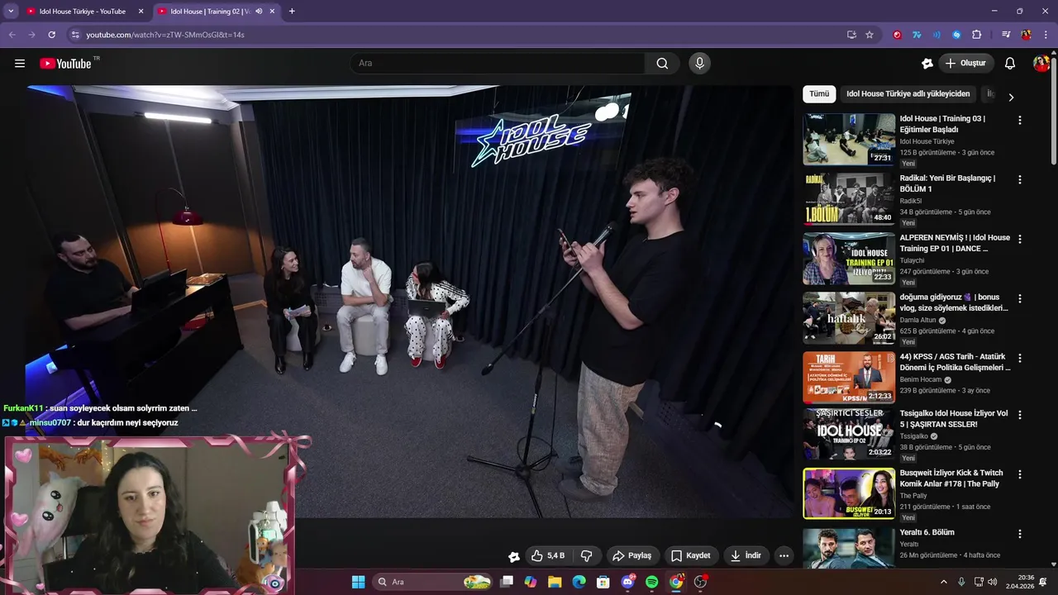Open KPSS AGS Tarih video thumbnail
1058x595 pixels.
click(x=849, y=378)
